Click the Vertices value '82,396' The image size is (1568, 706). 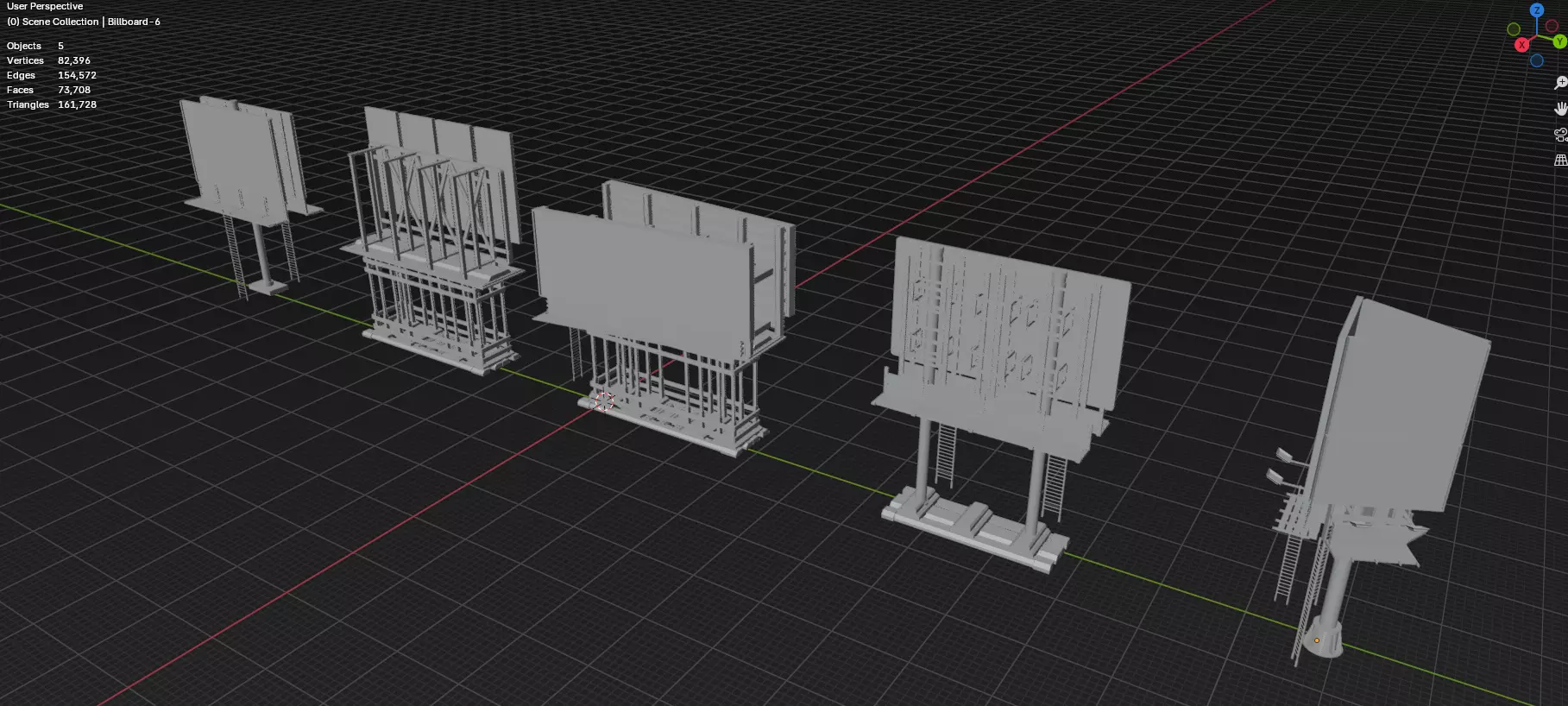pos(74,60)
